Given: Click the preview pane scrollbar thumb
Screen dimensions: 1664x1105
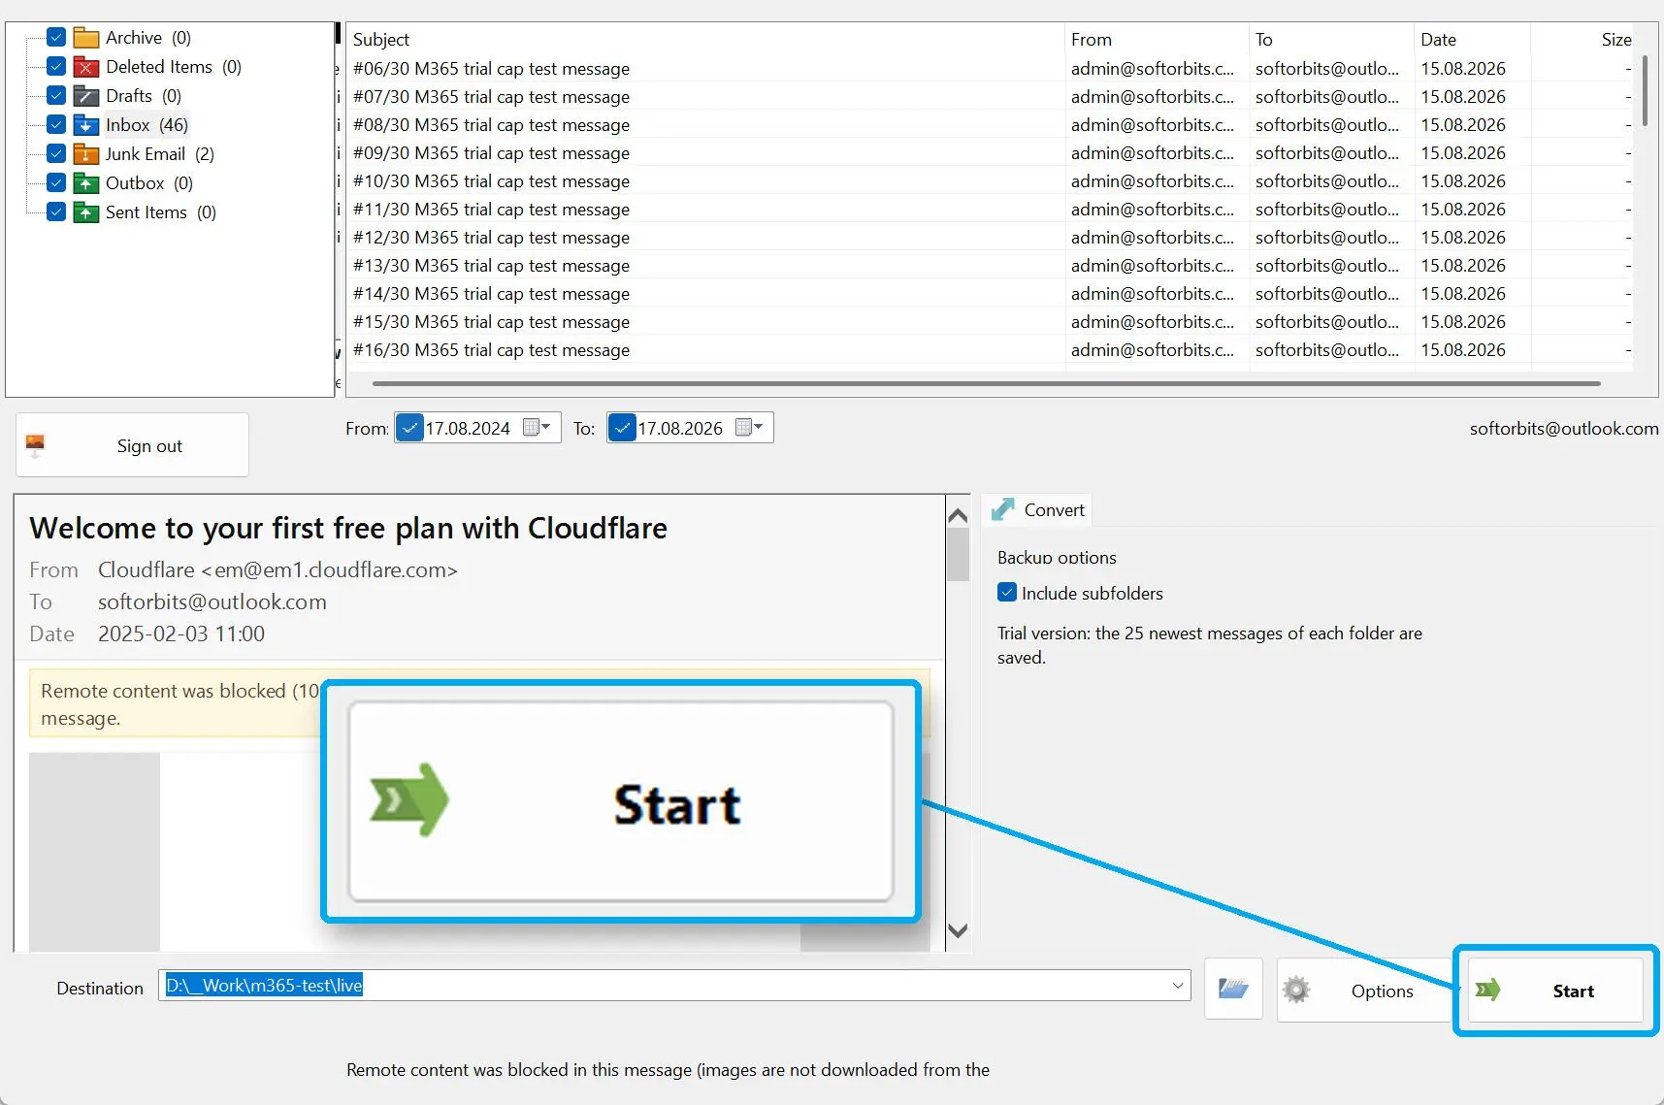Looking at the screenshot, I should 958,554.
